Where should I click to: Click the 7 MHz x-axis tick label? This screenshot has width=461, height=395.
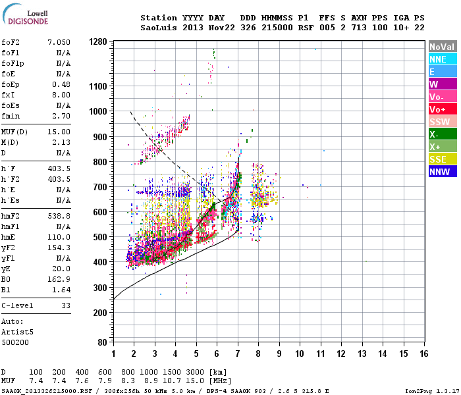click(238, 354)
